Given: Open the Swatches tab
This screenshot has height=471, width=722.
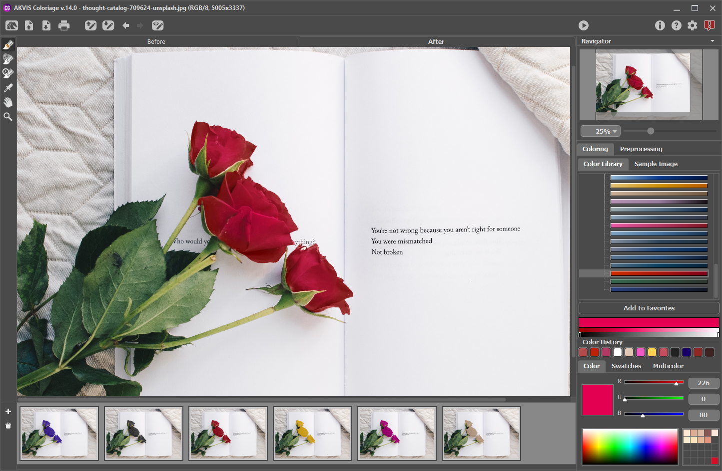Looking at the screenshot, I should (626, 366).
